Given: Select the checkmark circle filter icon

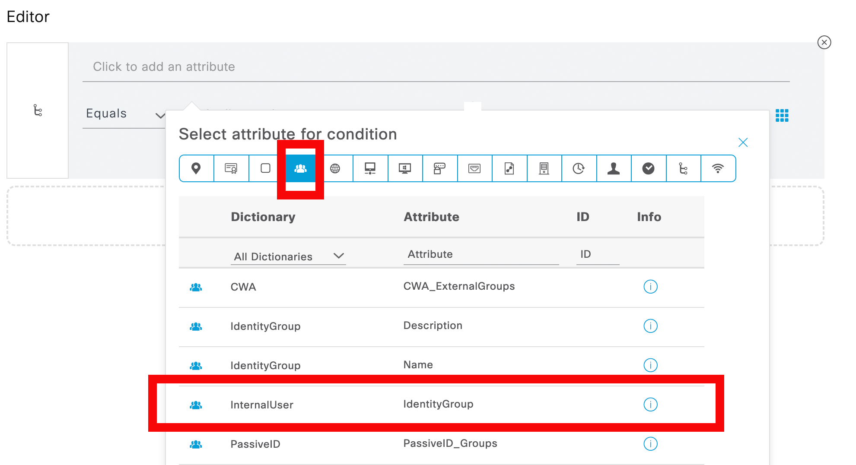Looking at the screenshot, I should point(648,168).
